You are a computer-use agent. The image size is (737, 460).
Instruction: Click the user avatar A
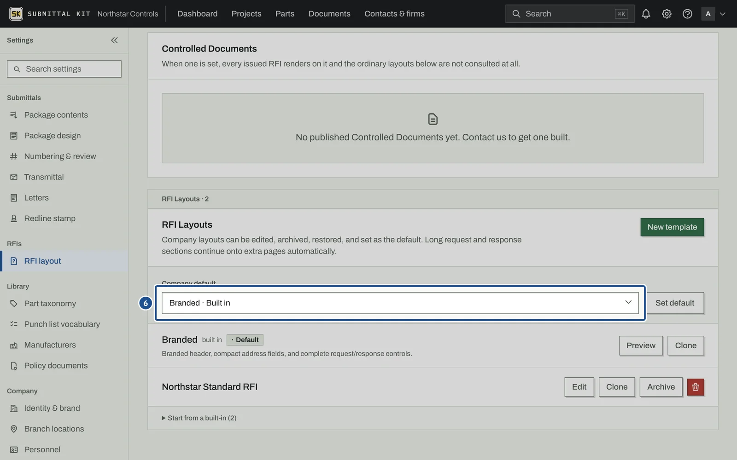pos(708,14)
